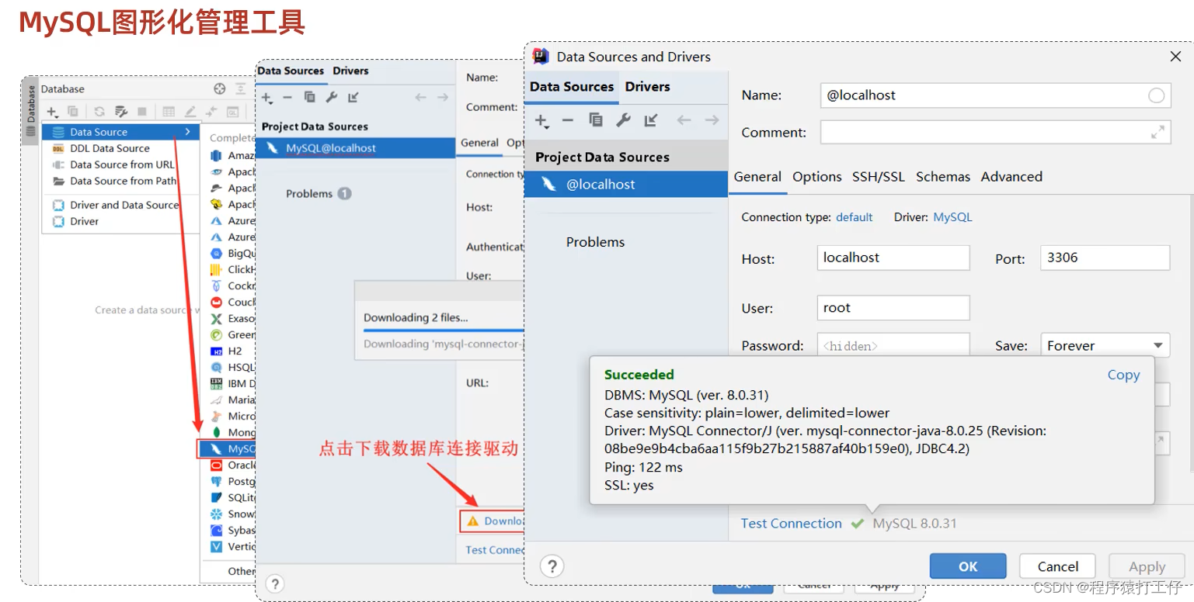The width and height of the screenshot is (1194, 602).
Task: Click the jump-to-console QL icon in Database panel
Action: (x=232, y=112)
